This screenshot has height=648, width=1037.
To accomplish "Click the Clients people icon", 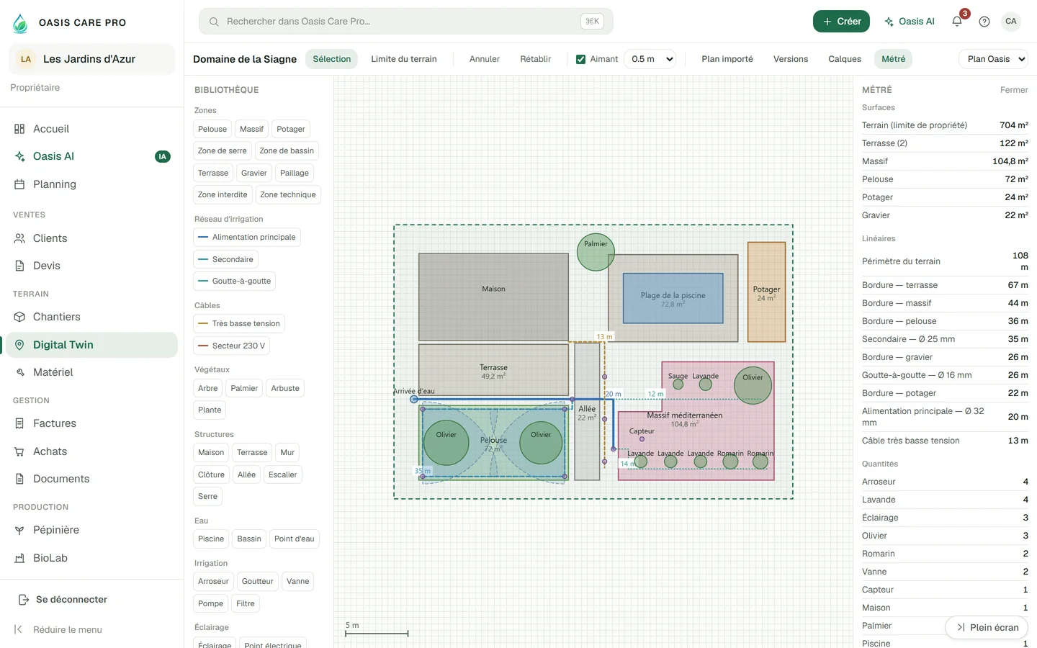I will pos(19,238).
